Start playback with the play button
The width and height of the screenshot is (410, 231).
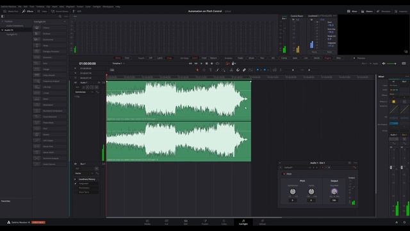click(201, 64)
